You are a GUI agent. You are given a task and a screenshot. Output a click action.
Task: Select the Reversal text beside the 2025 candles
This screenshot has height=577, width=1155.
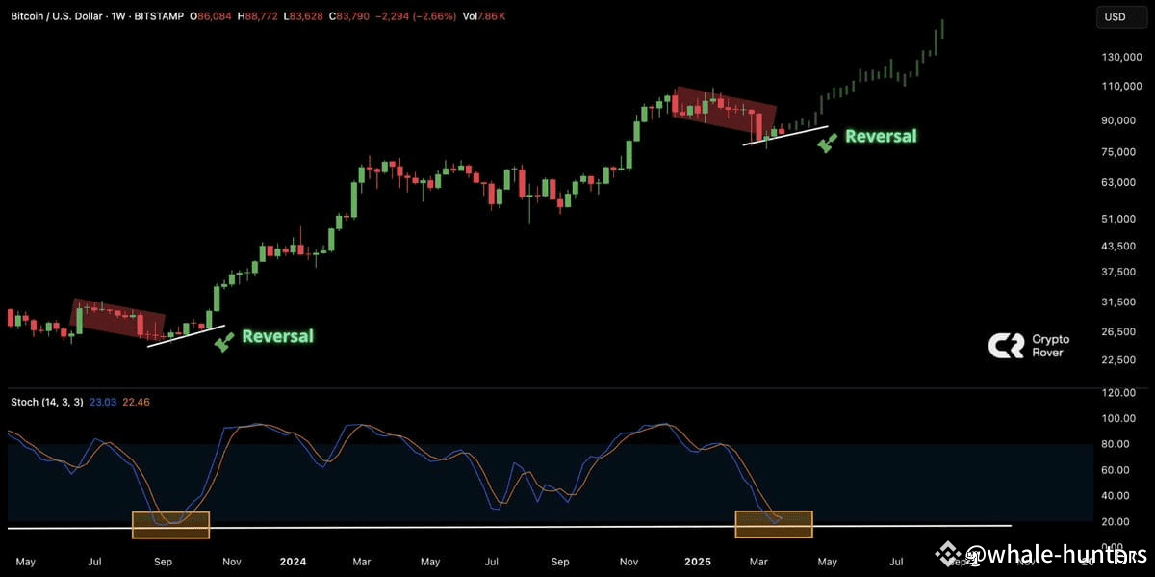[881, 137]
